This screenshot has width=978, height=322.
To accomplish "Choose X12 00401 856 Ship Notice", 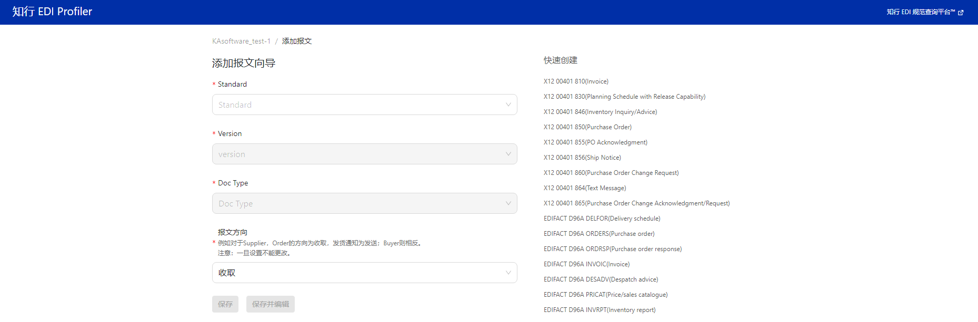I will [x=582, y=158].
